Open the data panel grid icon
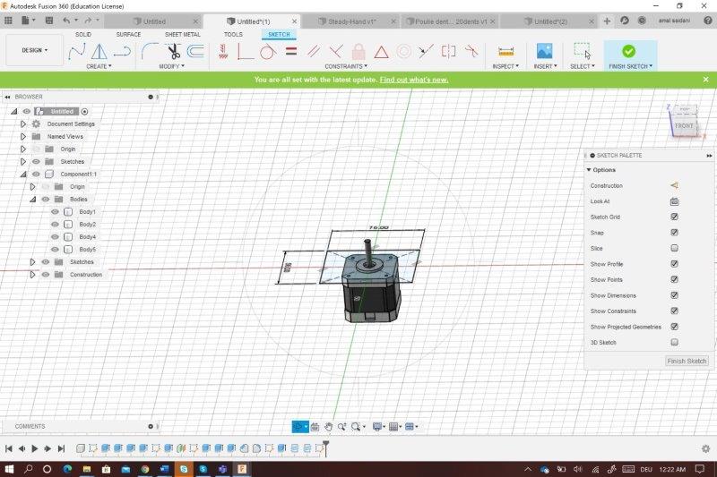The image size is (717, 477). (8, 21)
